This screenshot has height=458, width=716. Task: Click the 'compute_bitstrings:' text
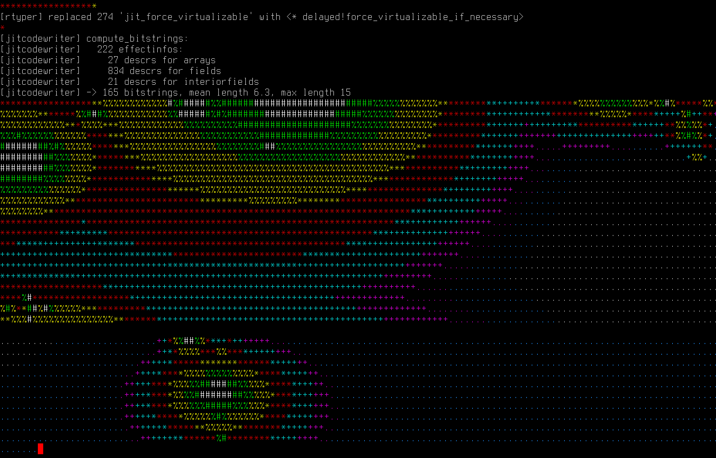point(138,38)
